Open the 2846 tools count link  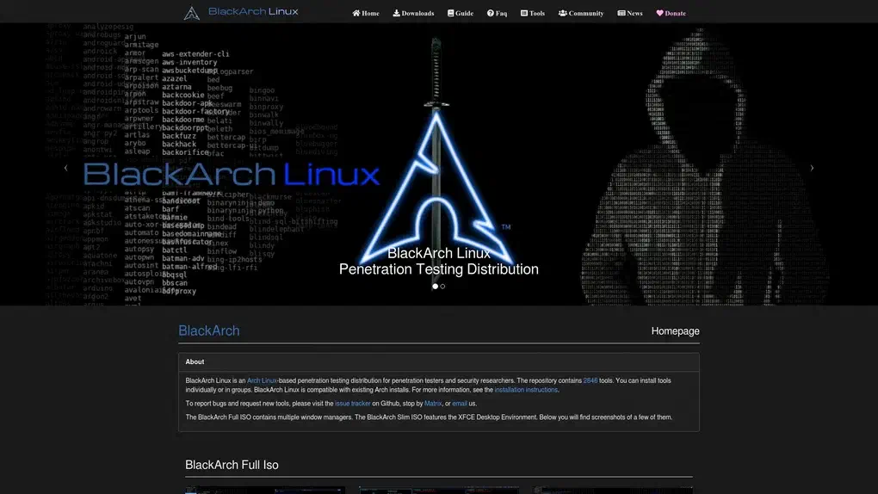tap(590, 380)
